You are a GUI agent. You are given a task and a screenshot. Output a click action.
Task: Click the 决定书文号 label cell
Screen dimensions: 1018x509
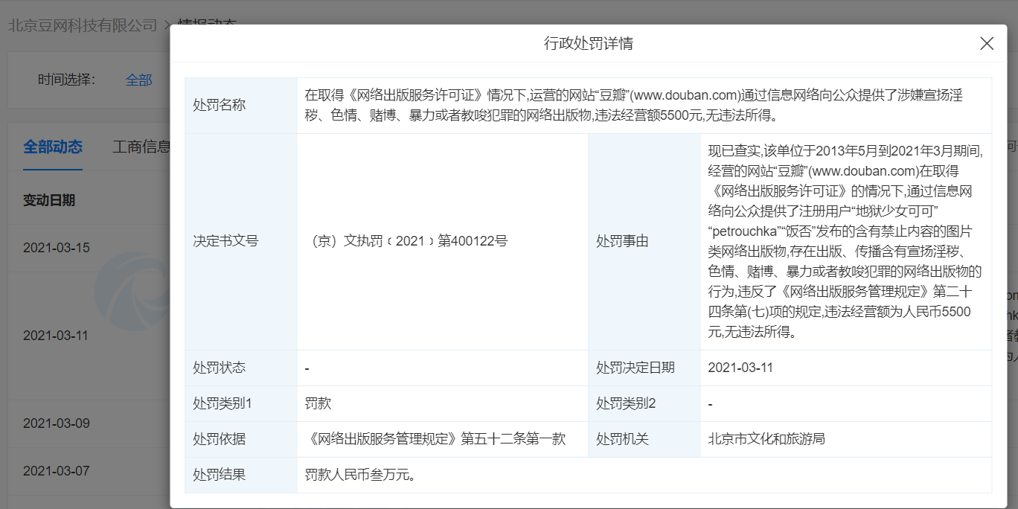pos(241,242)
